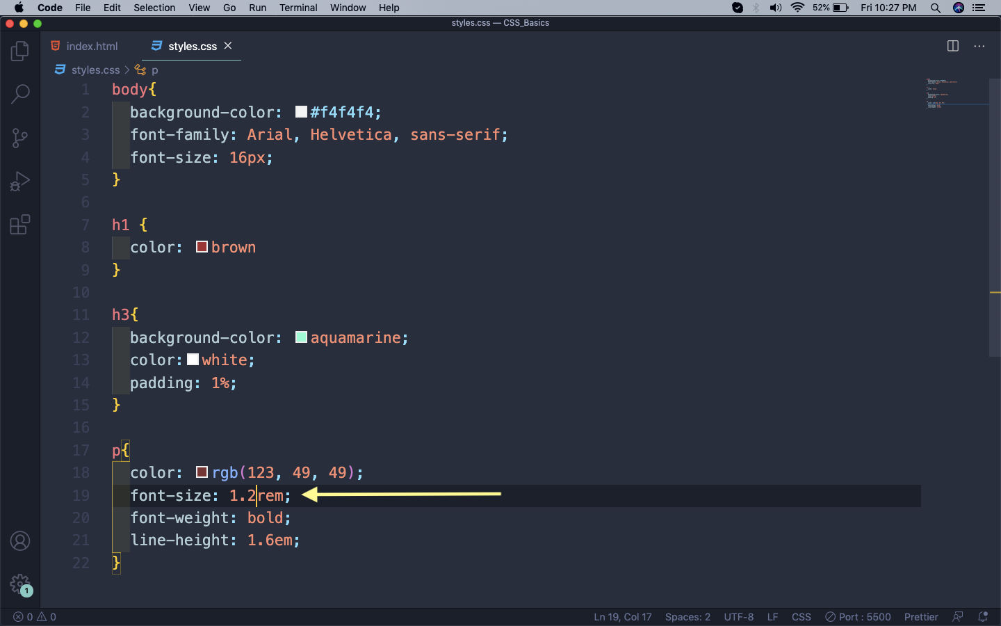Open the #f4f4f4 color picker swatch
The image size is (1001, 626).
[x=301, y=112]
